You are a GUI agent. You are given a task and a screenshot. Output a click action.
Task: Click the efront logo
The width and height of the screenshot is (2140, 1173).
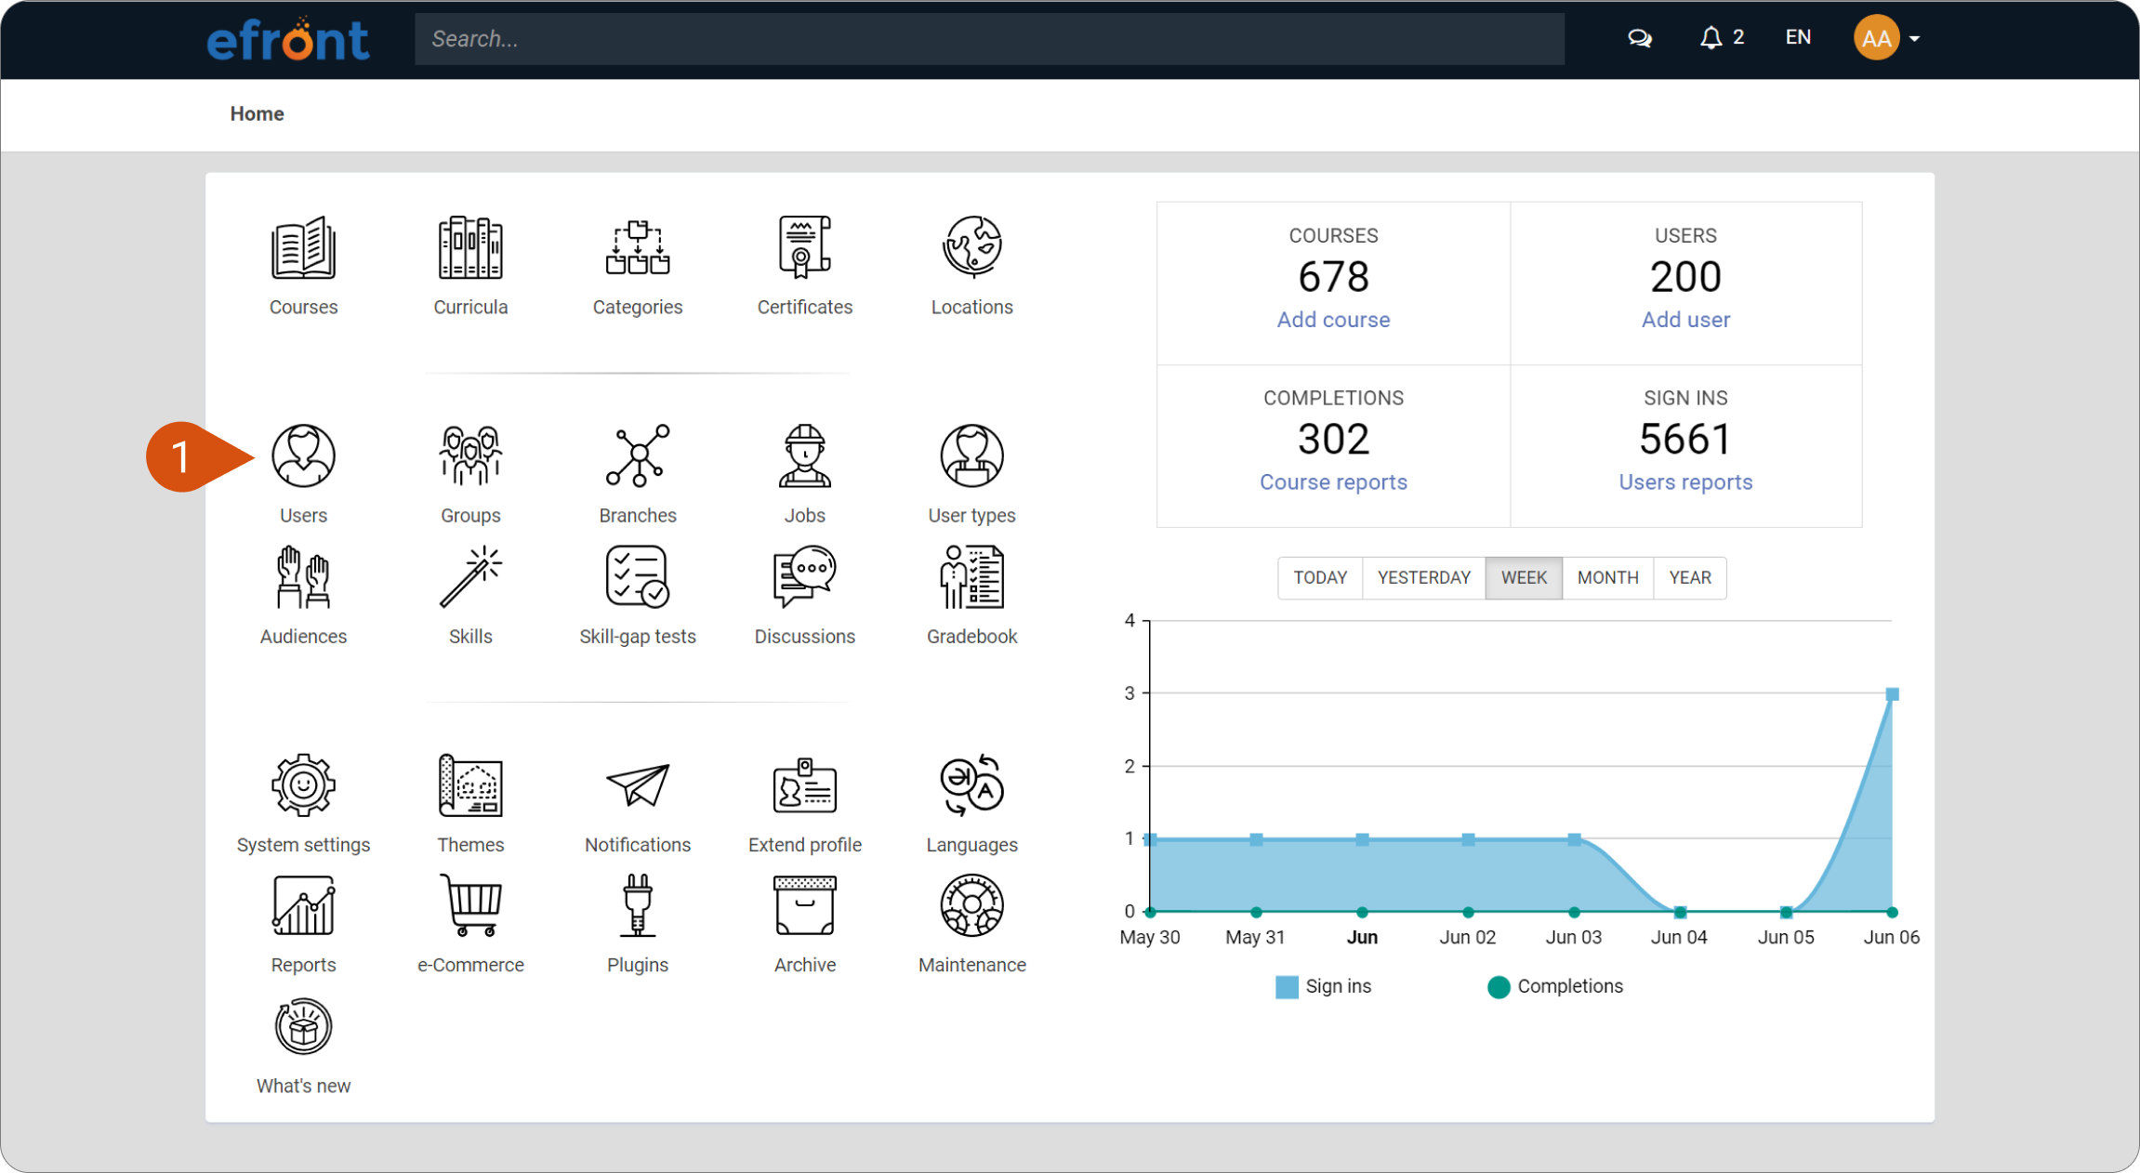click(288, 39)
